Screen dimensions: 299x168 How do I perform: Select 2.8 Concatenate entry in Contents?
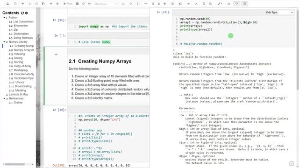(x=21, y=74)
